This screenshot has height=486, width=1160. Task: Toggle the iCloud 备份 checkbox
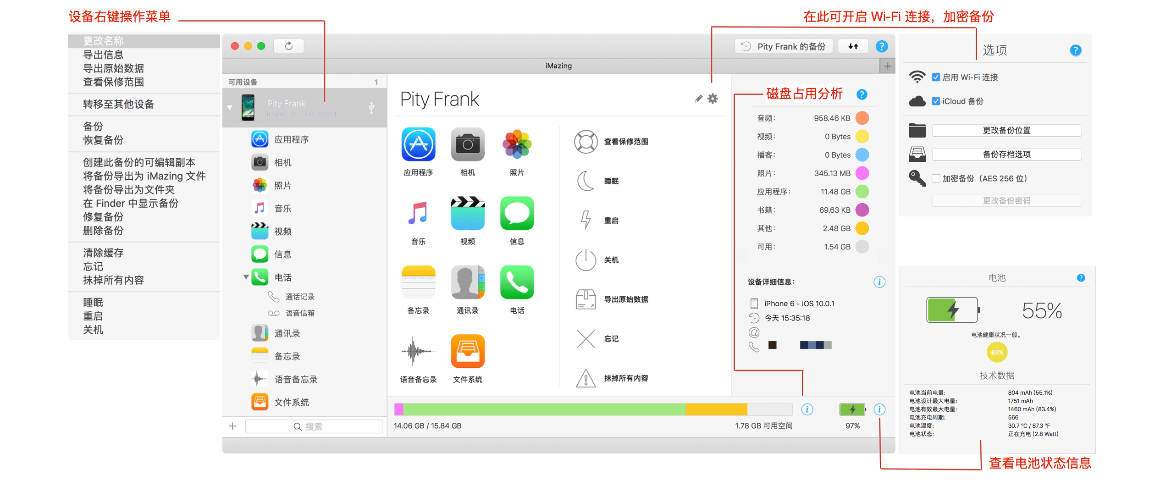pyautogui.click(x=936, y=101)
